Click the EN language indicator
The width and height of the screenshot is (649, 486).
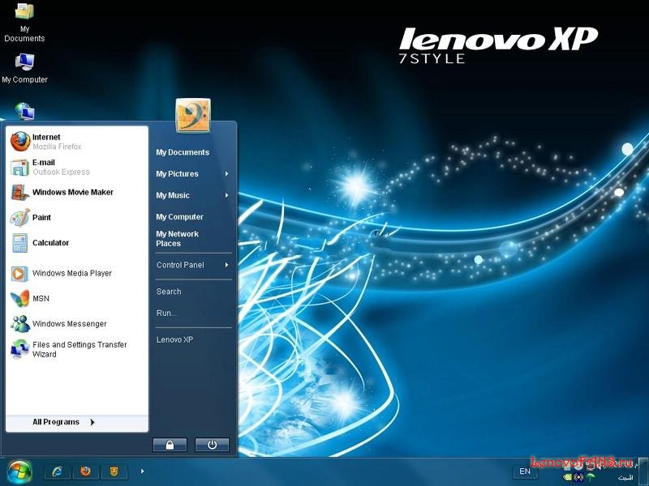[525, 471]
